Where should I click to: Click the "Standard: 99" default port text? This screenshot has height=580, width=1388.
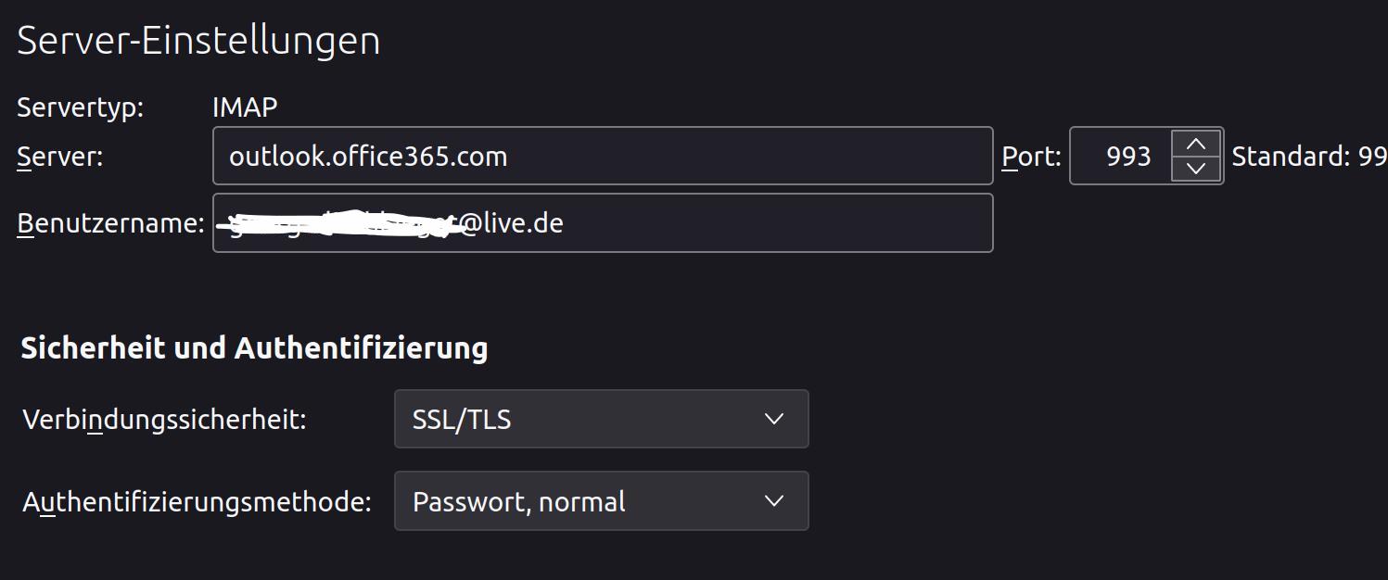pyautogui.click(x=1308, y=157)
